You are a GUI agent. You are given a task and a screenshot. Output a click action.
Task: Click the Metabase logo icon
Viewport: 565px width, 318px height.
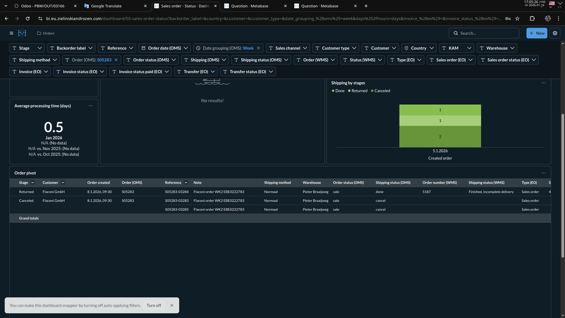point(22,33)
